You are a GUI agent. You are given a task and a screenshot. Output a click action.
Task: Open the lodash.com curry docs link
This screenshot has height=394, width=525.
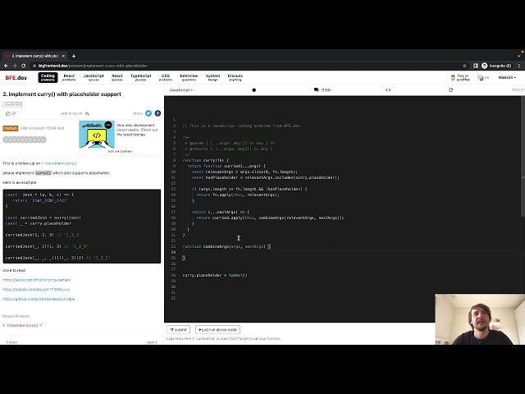[x=36, y=289]
